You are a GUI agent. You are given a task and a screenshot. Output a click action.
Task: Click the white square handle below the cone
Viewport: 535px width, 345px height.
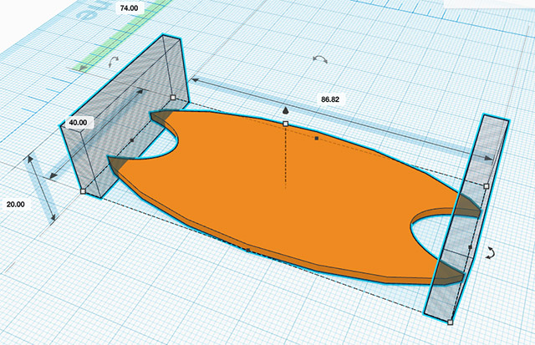point(285,124)
